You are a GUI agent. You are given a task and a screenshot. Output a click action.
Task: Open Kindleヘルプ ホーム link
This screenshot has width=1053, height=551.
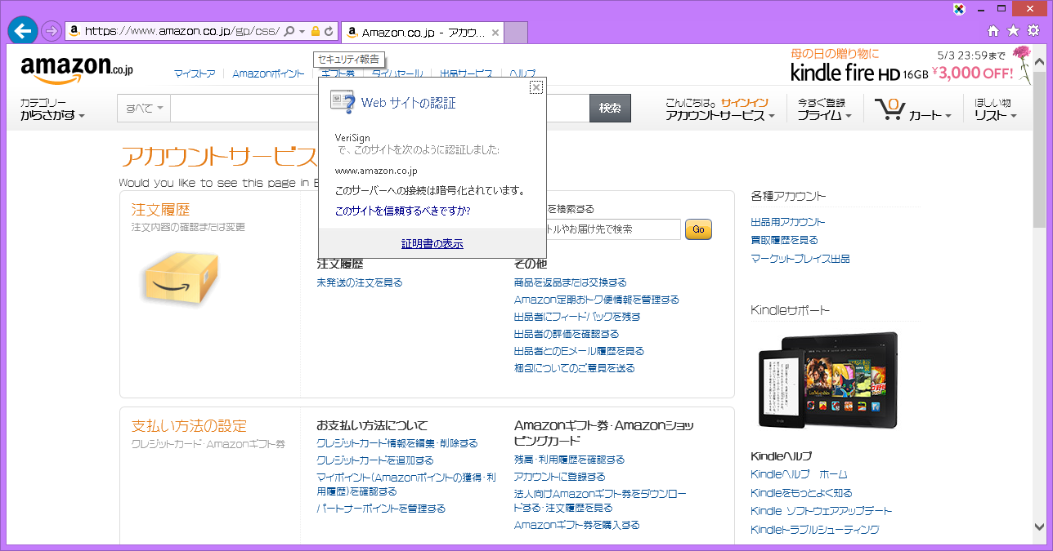[799, 474]
